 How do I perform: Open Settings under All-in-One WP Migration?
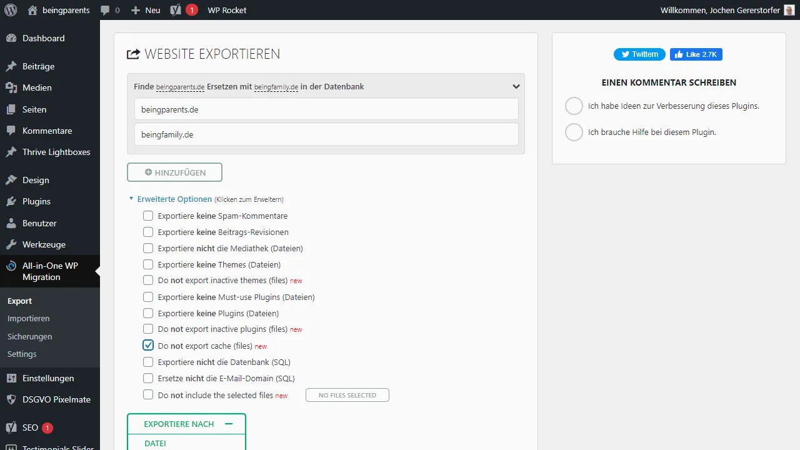[x=22, y=354]
